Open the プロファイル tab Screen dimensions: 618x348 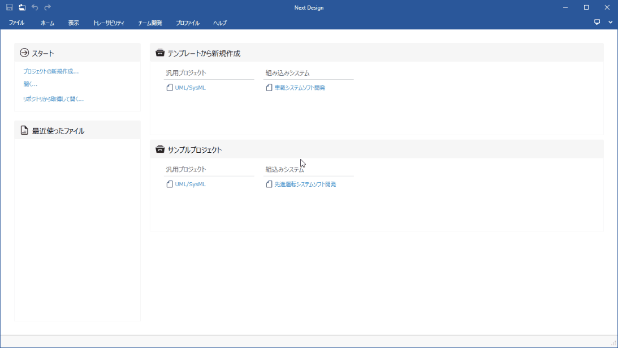(188, 23)
